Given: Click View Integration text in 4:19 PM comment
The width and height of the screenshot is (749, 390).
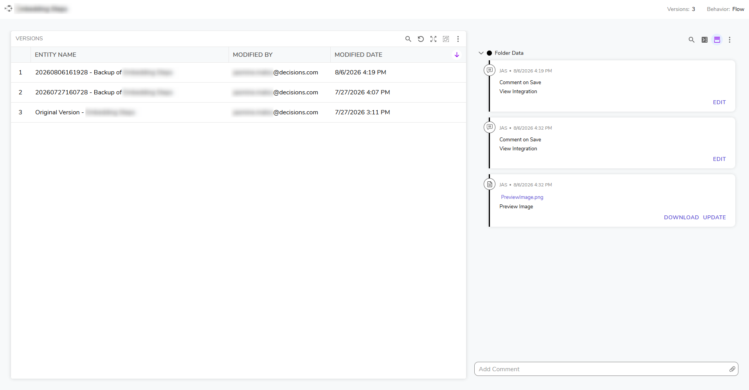Looking at the screenshot, I should (518, 91).
